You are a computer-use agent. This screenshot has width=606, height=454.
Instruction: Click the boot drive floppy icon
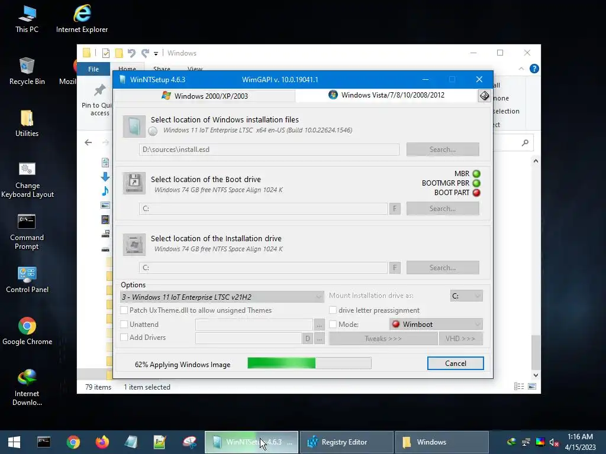pos(134,183)
